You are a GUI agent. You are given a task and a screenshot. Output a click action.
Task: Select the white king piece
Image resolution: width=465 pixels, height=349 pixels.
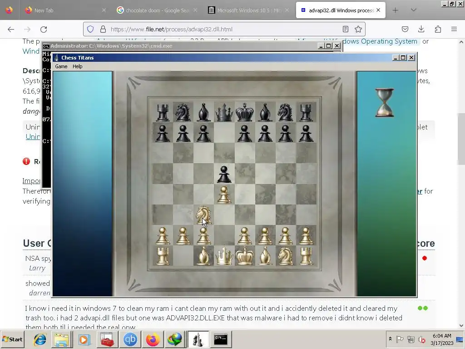[244, 255]
